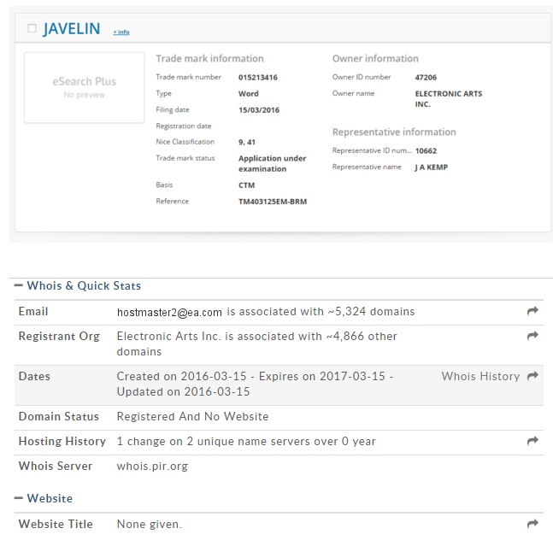Click the 'Representative information' heading
The width and height of the screenshot is (553, 546).
[394, 132]
